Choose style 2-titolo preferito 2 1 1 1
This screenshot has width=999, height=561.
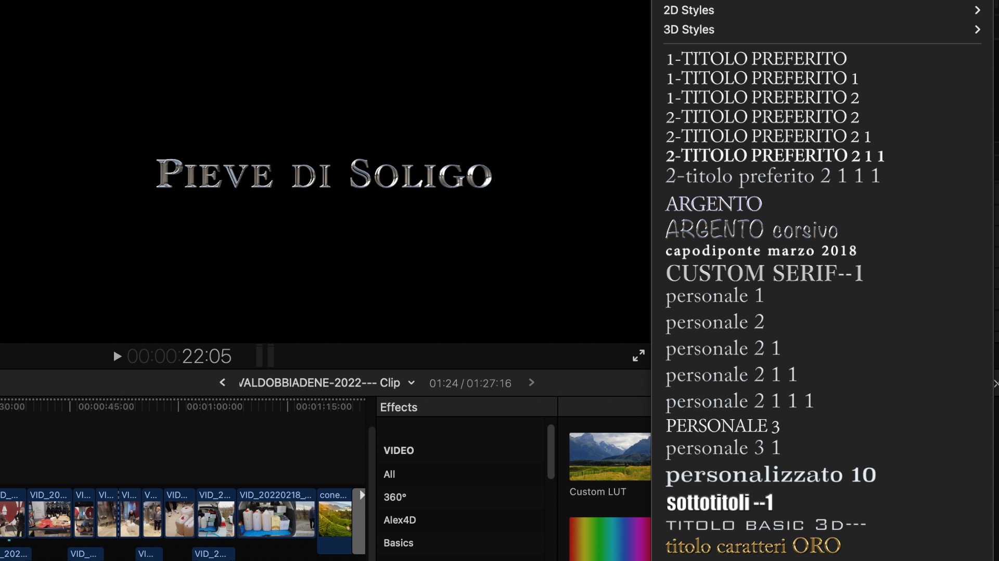(773, 176)
